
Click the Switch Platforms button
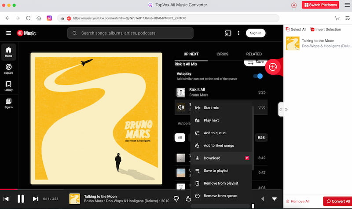tap(320, 5)
